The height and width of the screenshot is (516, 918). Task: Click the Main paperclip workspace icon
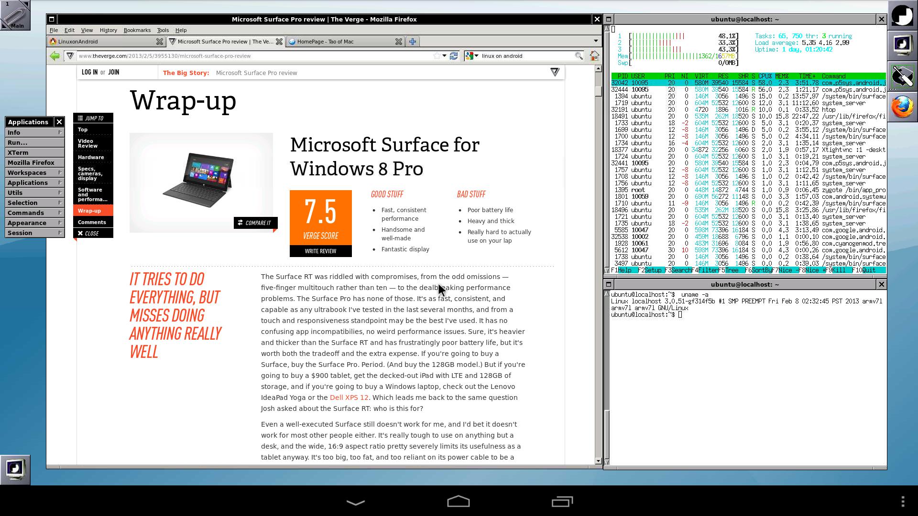click(15, 15)
